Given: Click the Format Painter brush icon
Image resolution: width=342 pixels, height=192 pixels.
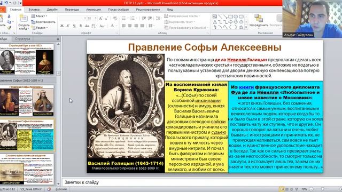Looking at the screenshot, I should tap(9, 28).
